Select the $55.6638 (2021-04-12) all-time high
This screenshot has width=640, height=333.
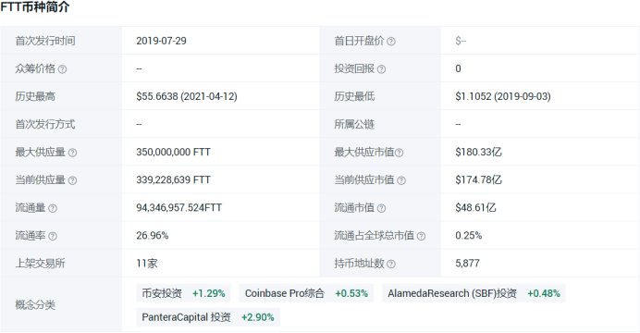pos(187,96)
